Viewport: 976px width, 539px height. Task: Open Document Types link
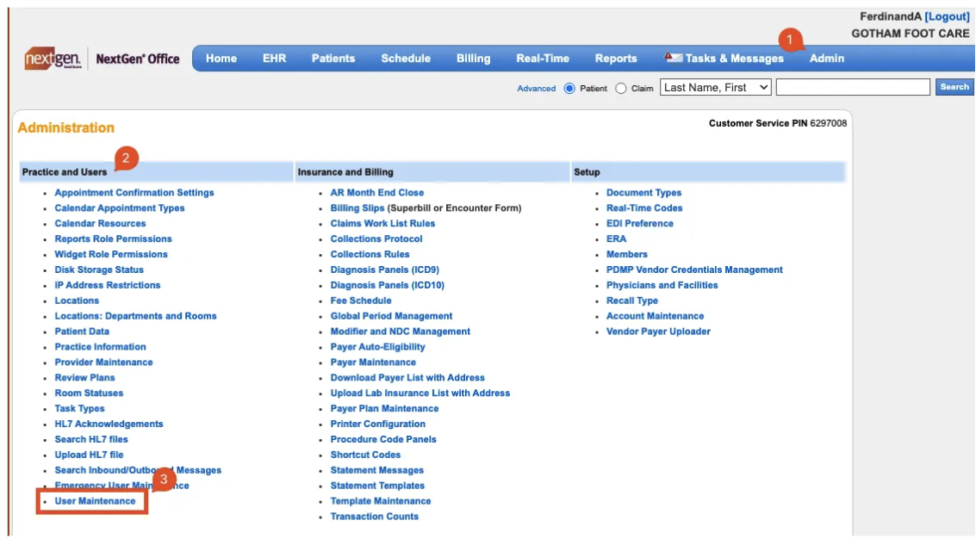[x=643, y=193]
